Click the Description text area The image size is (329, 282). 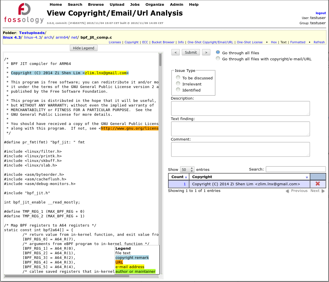[x=240, y=108]
